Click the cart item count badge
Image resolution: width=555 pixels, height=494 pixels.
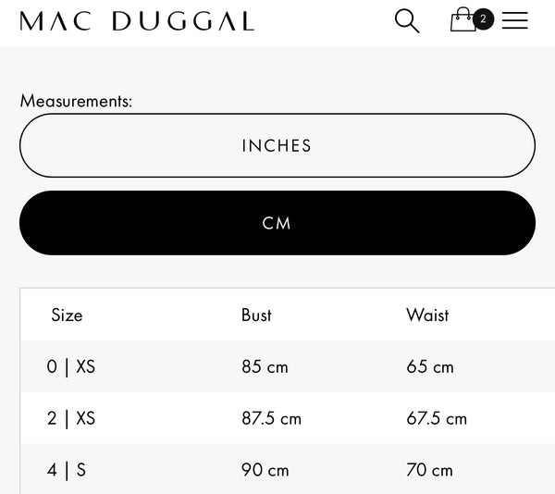pos(483,19)
